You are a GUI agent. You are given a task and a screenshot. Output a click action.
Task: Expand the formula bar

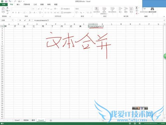pyautogui.click(x=164, y=20)
